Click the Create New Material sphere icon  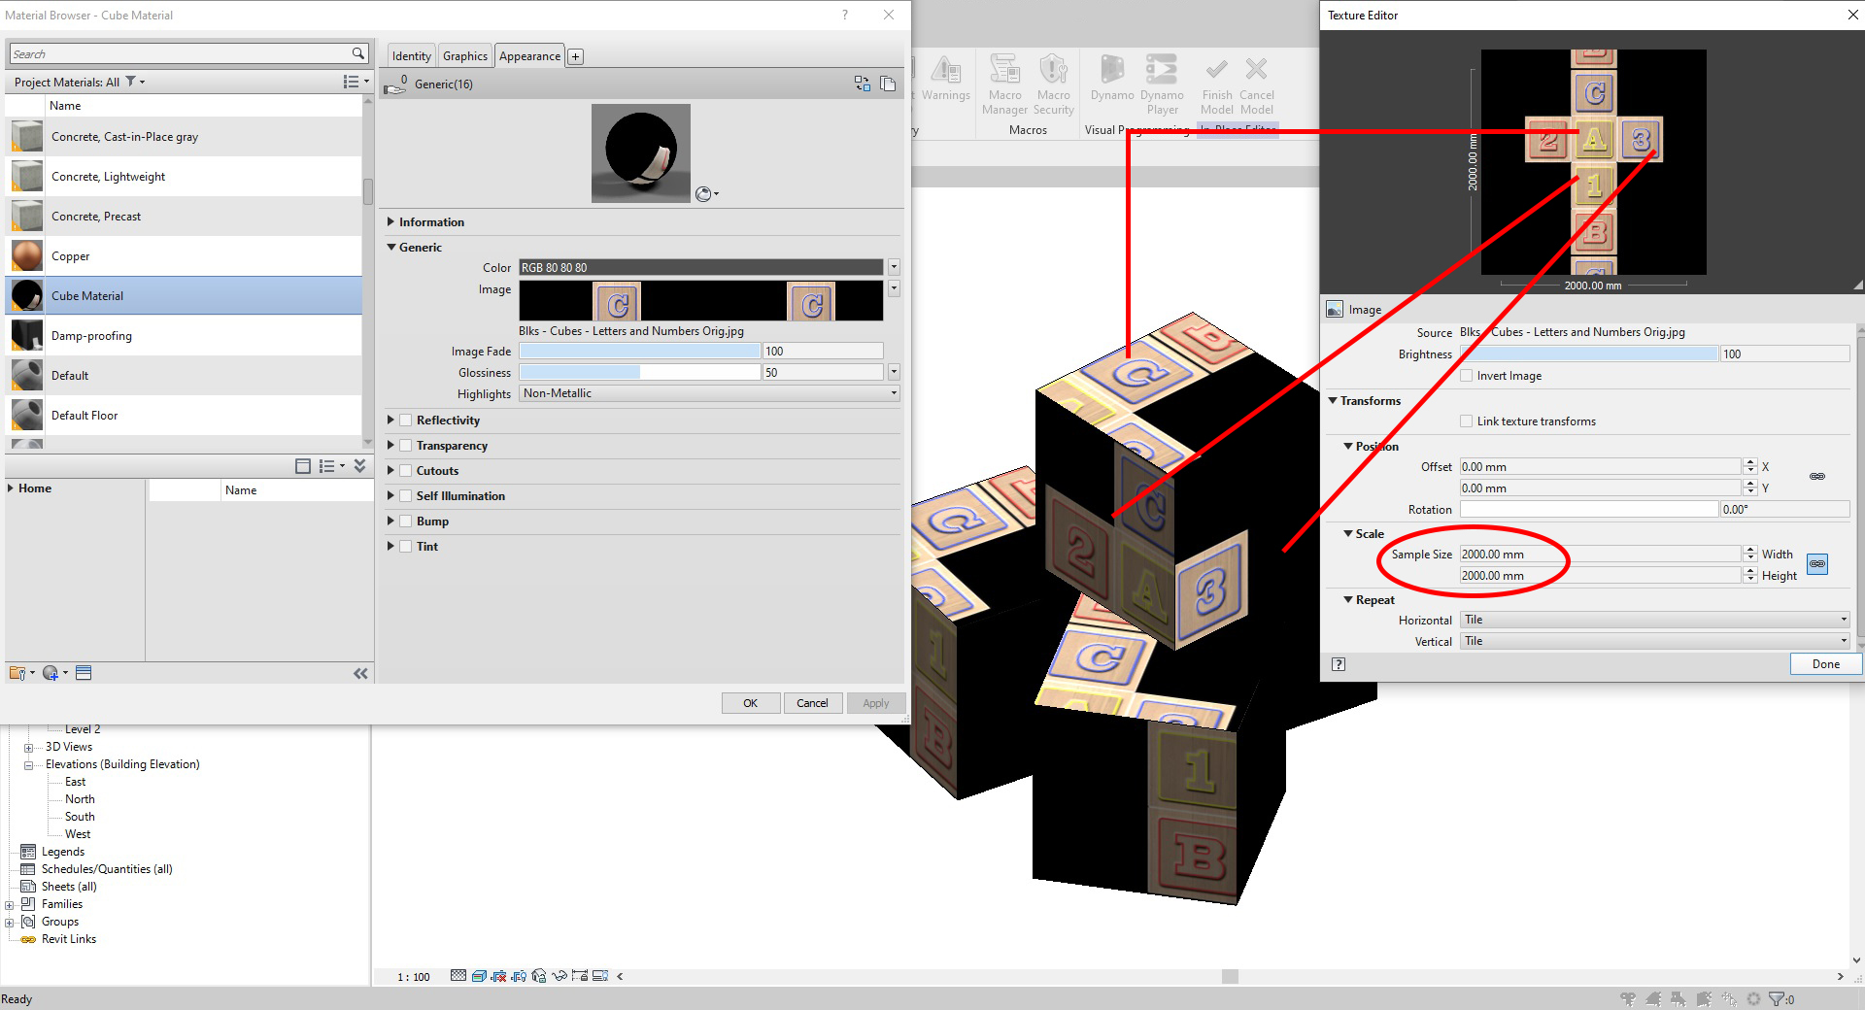[x=51, y=673]
